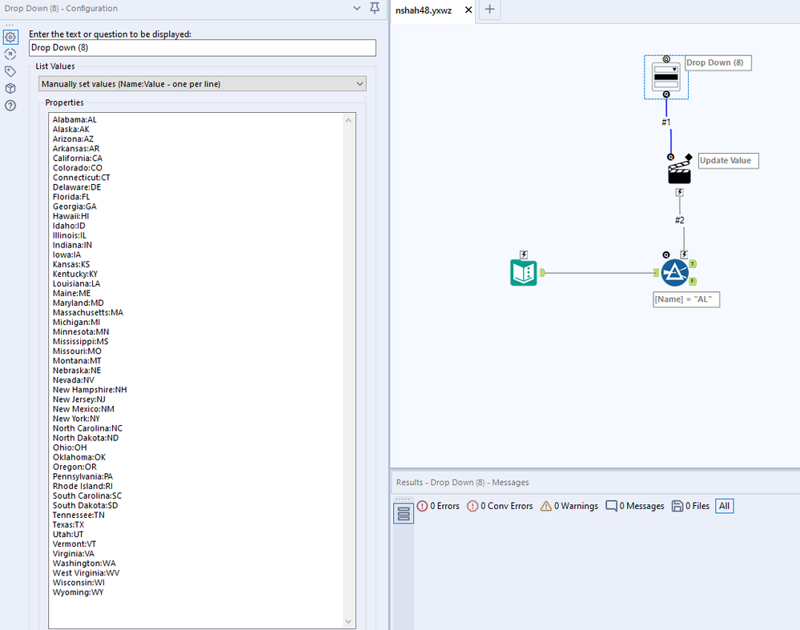This screenshot has width=800, height=630.
Task: Open the Navigation icon in configuration sidebar
Action: tap(10, 54)
